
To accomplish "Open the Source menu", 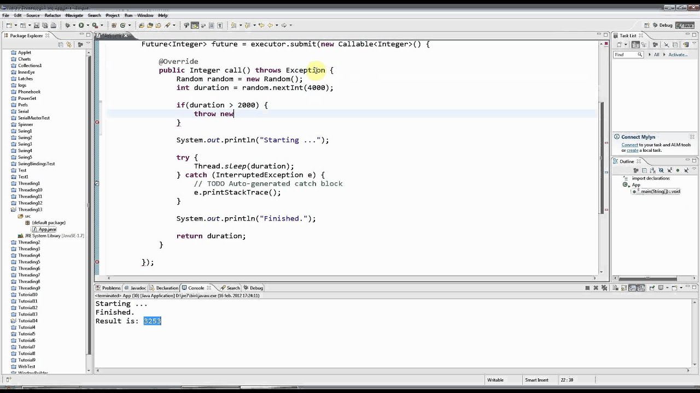I will (x=33, y=15).
